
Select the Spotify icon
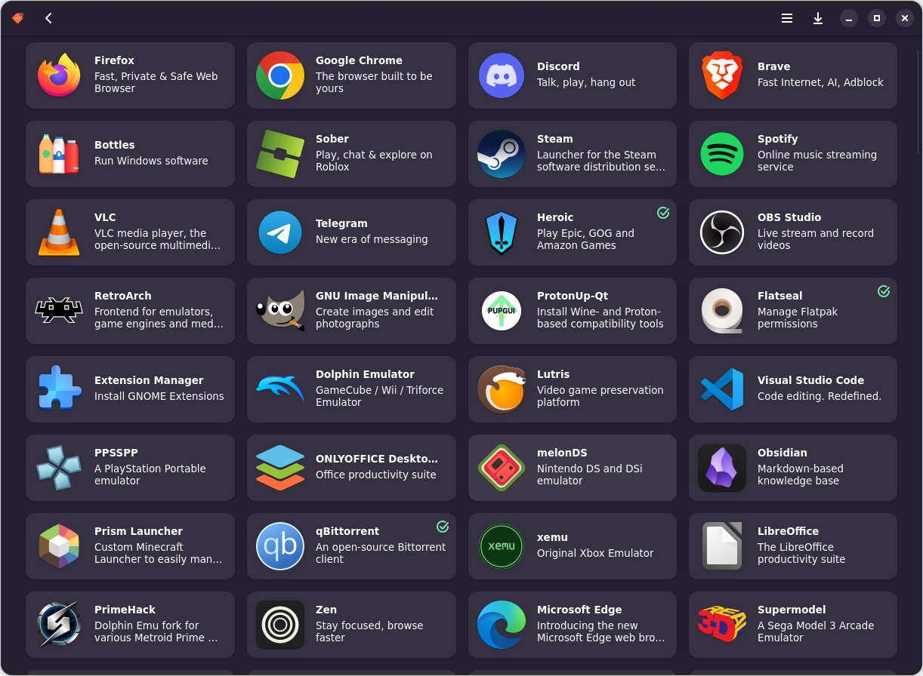click(x=722, y=154)
